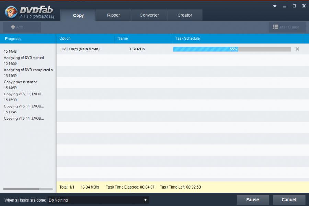Maximize the DVDFab window
309x206 pixels.
[294, 6]
